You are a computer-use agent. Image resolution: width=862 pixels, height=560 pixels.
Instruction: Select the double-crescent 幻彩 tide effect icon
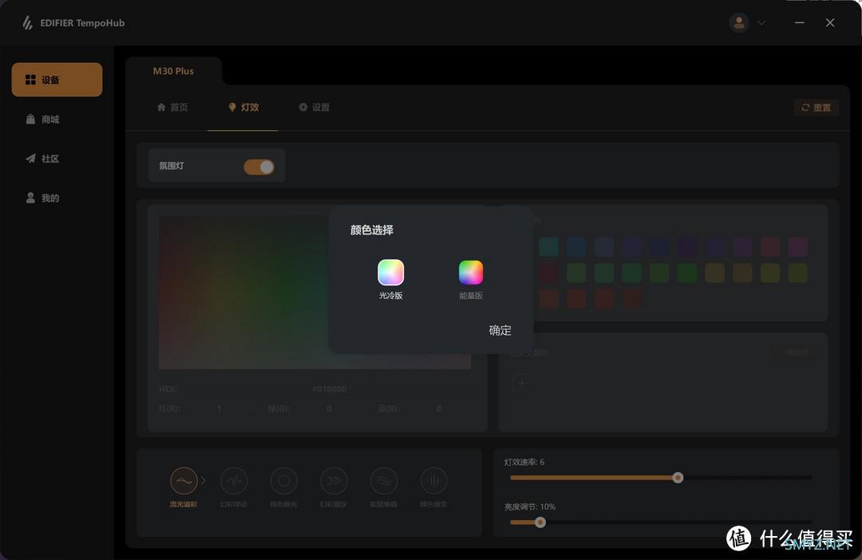[334, 481]
